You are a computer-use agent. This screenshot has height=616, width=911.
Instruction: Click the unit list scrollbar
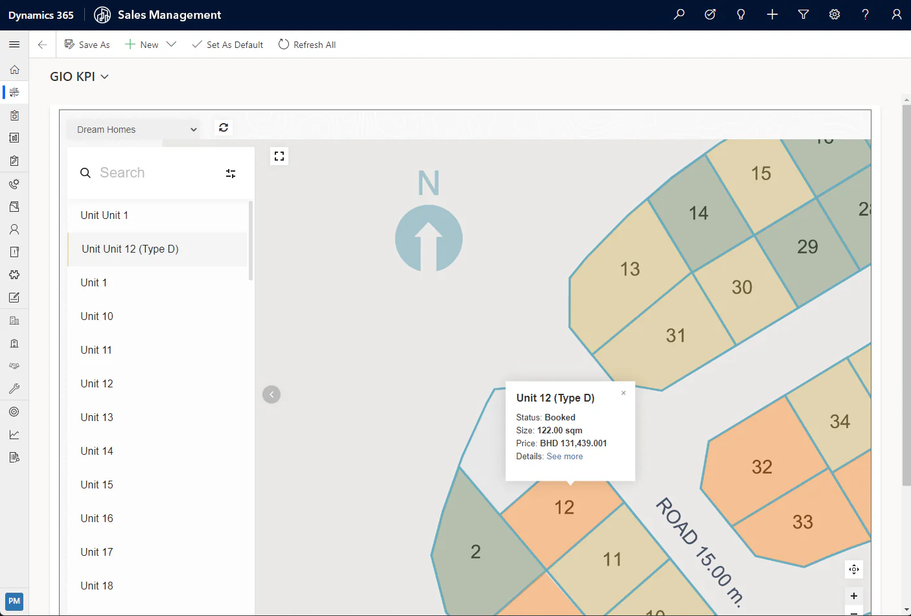(251, 241)
